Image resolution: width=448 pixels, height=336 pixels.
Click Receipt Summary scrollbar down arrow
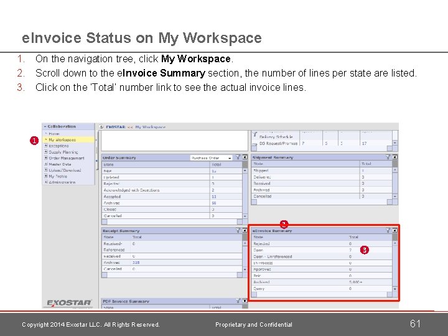point(245,269)
